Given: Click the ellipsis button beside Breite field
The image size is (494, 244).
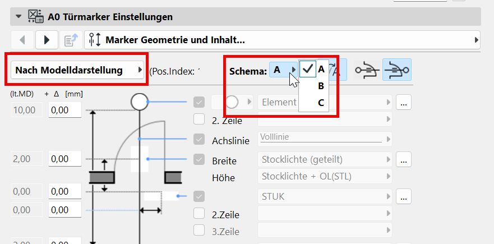Looking at the screenshot, I should [x=404, y=159].
